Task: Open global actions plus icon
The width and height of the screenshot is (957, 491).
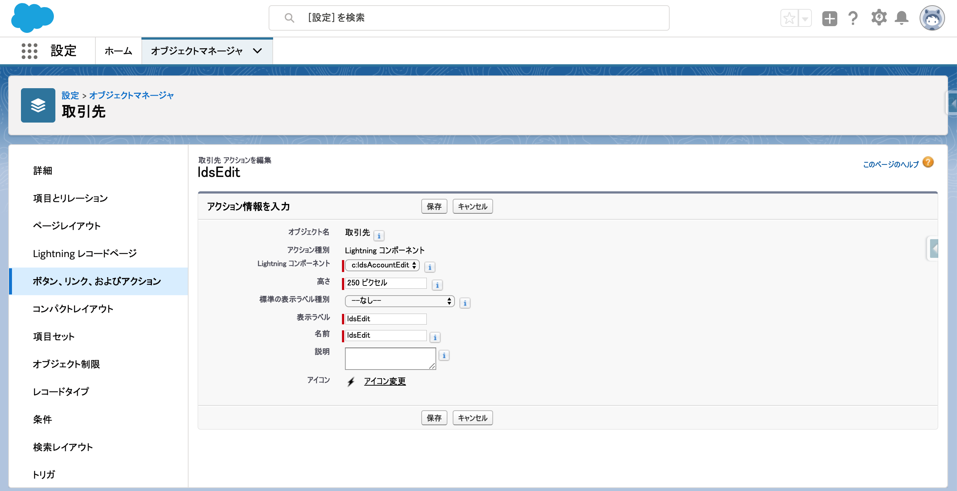Action: click(x=829, y=18)
